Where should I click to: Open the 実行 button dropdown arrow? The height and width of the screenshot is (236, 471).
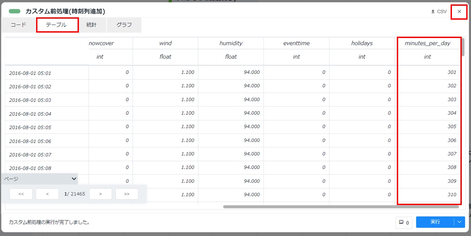click(x=459, y=222)
